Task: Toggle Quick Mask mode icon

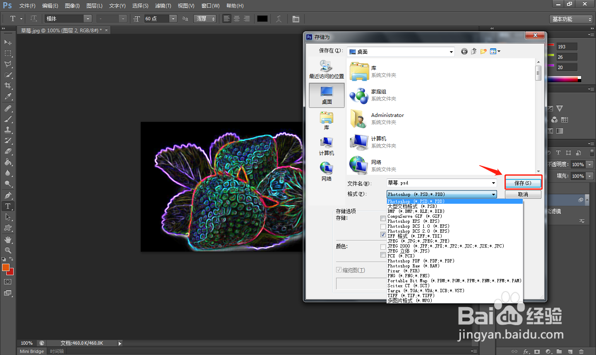Action: (8, 282)
